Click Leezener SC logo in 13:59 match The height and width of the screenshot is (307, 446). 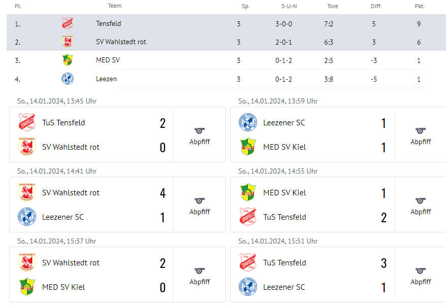(x=248, y=122)
